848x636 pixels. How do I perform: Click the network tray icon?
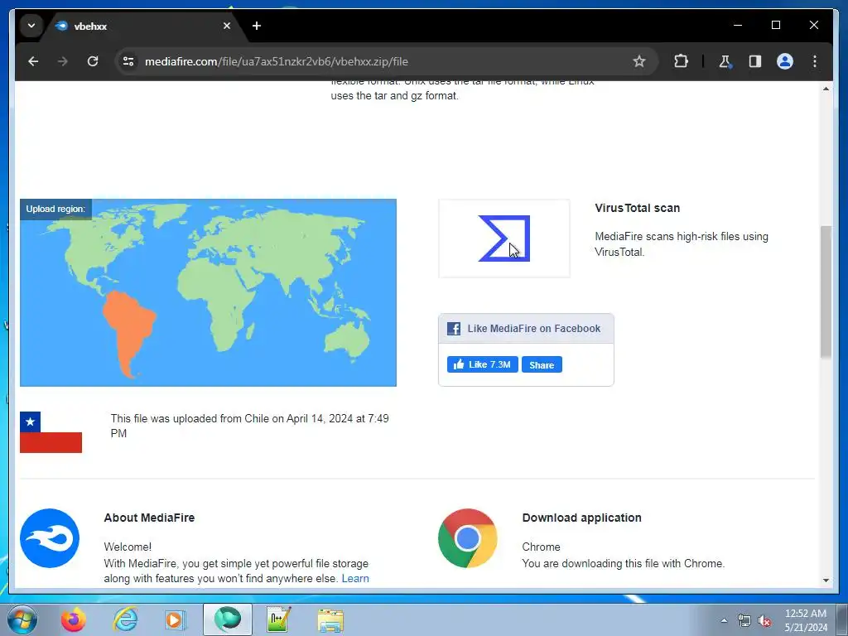click(x=744, y=621)
